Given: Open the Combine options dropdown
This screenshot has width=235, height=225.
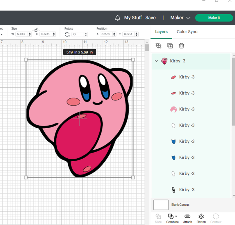Looking at the screenshot, I should pos(176,216).
